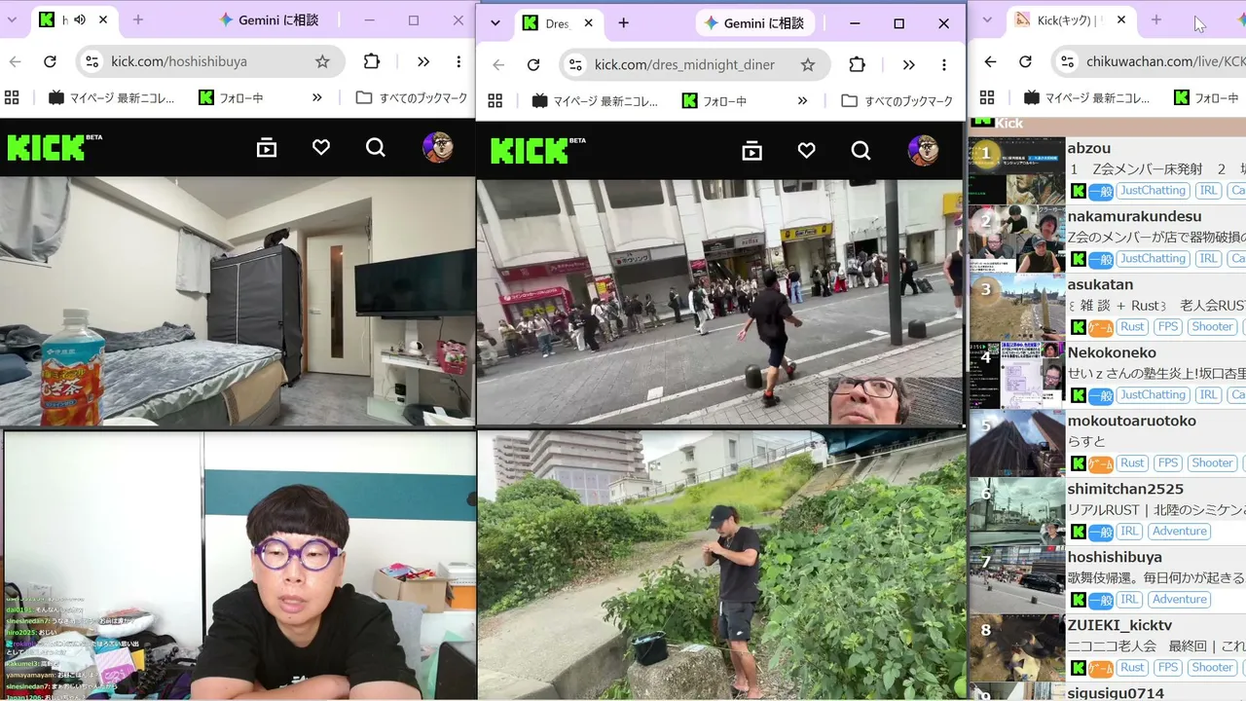1246x701 pixels.
Task: Open Kick browse icon in dres_midnight_diner window
Action: [x=751, y=151]
